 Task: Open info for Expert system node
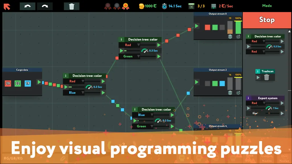(248, 98)
